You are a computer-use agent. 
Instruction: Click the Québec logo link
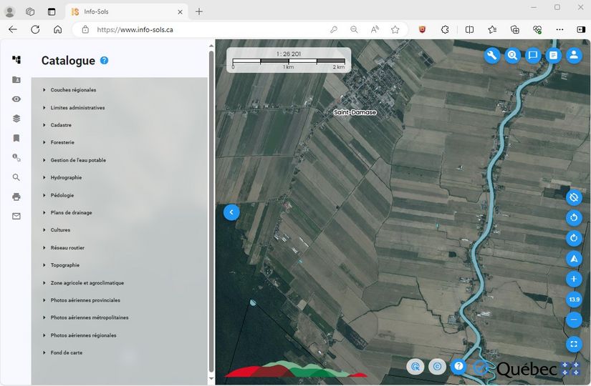tap(527, 369)
